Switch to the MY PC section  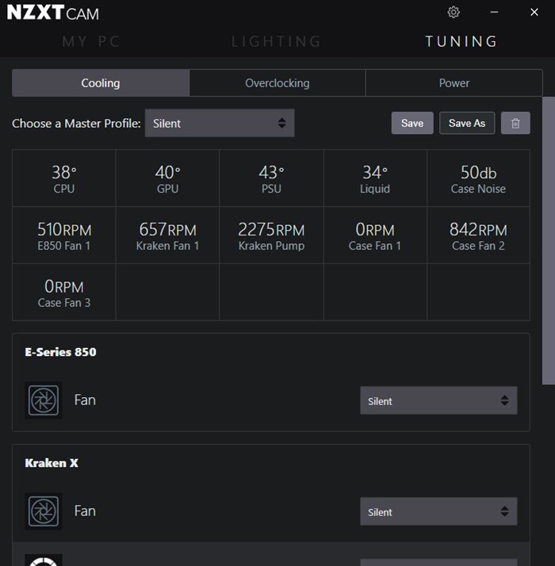click(x=91, y=41)
